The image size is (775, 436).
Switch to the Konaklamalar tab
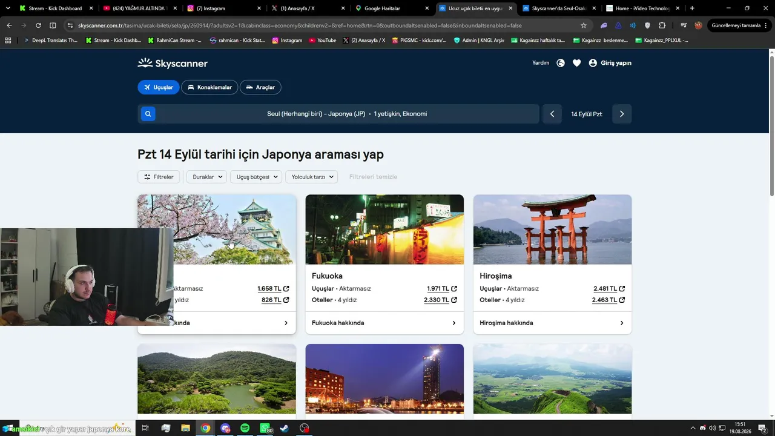point(209,87)
